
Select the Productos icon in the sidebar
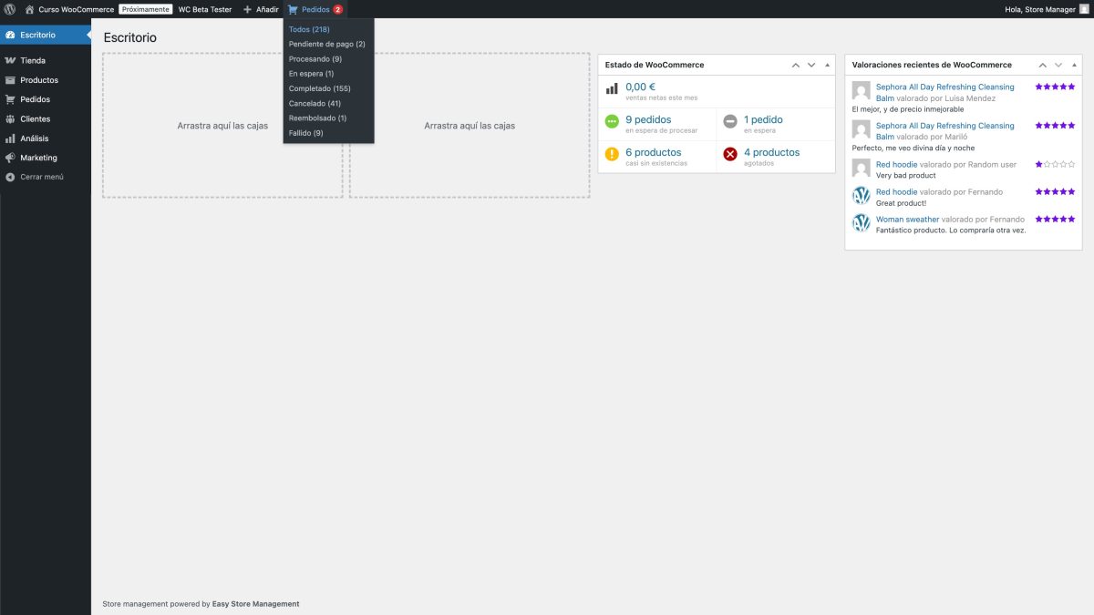(9, 80)
